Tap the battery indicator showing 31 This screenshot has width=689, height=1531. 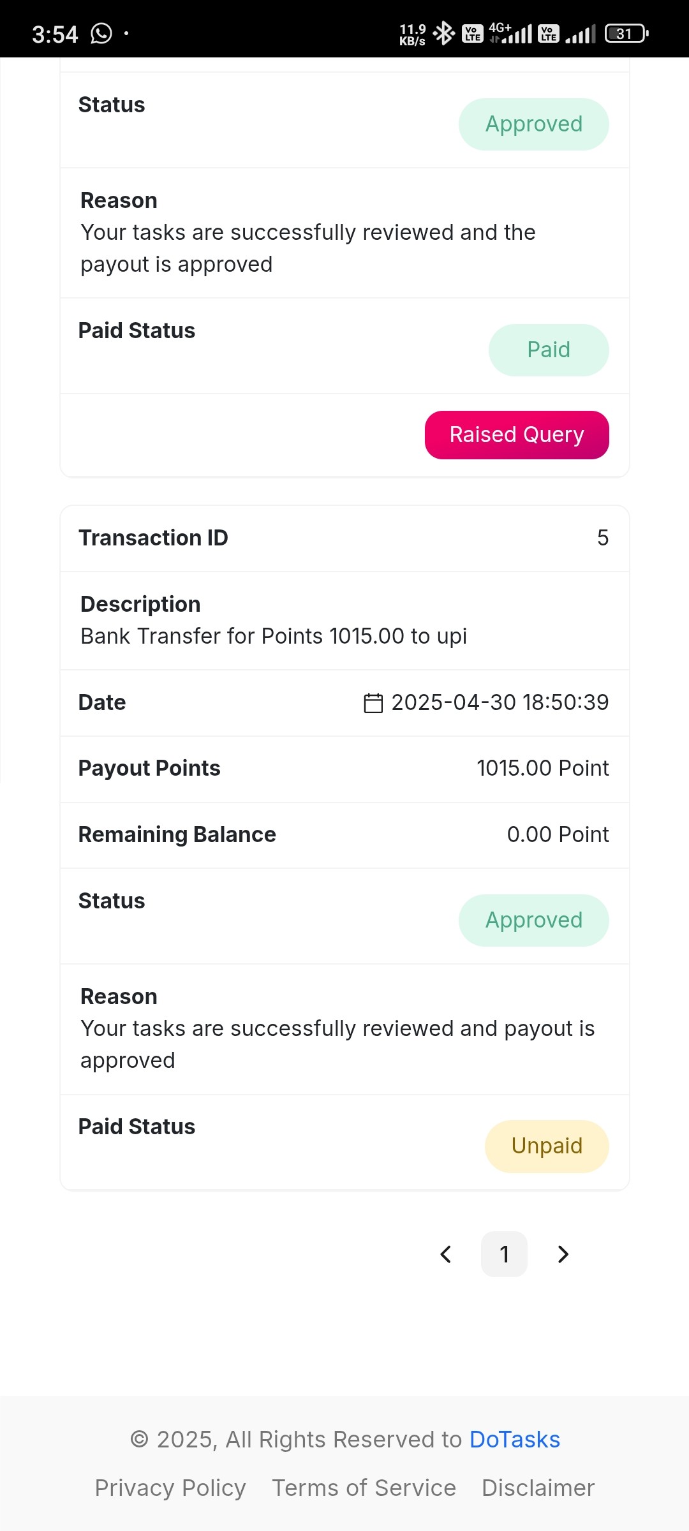coord(626,33)
